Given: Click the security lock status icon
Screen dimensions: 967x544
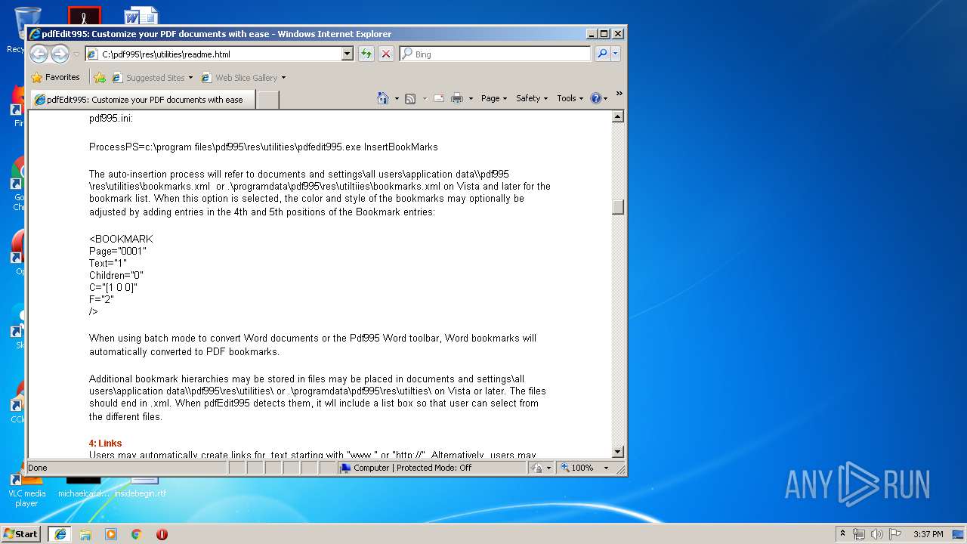Looking at the screenshot, I should (536, 468).
